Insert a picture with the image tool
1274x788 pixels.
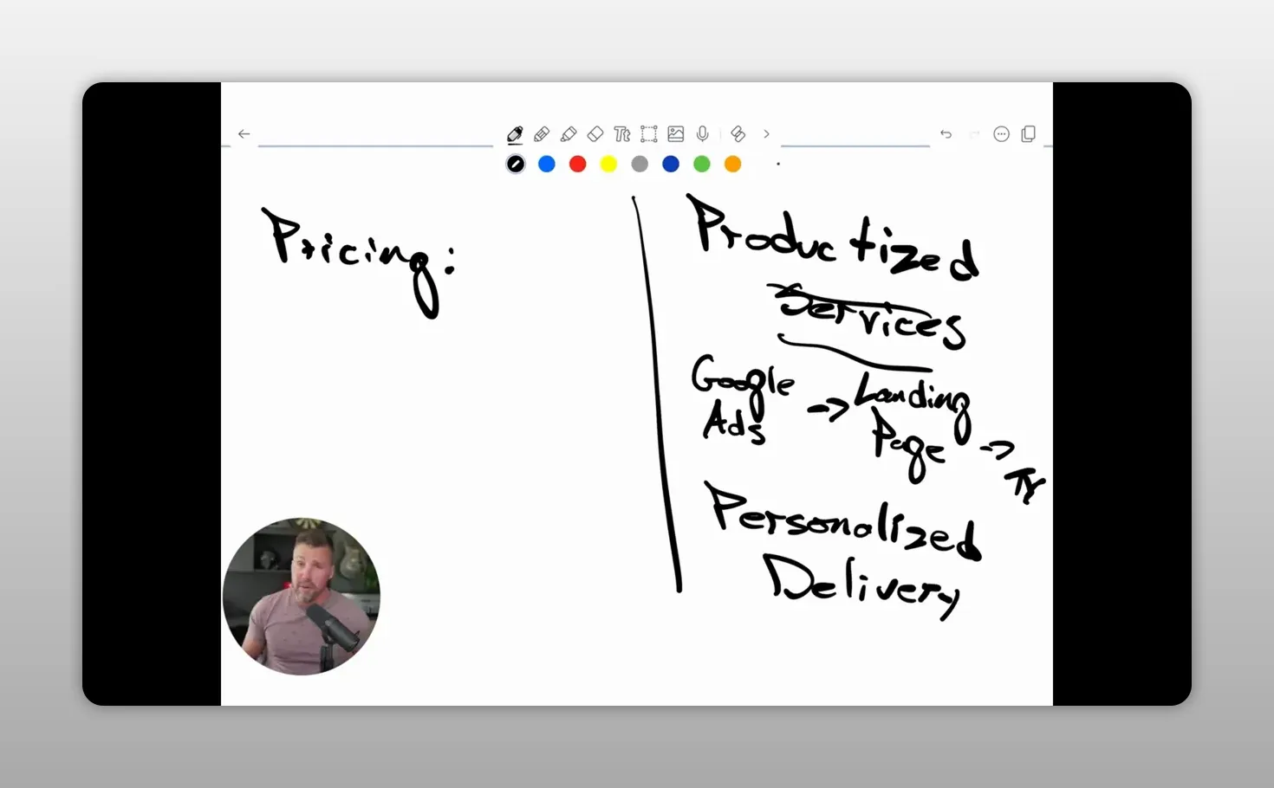pos(676,134)
